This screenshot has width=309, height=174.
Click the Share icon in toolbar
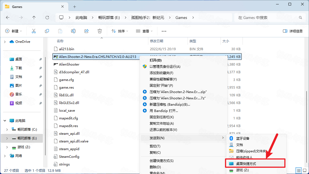tap(87, 31)
